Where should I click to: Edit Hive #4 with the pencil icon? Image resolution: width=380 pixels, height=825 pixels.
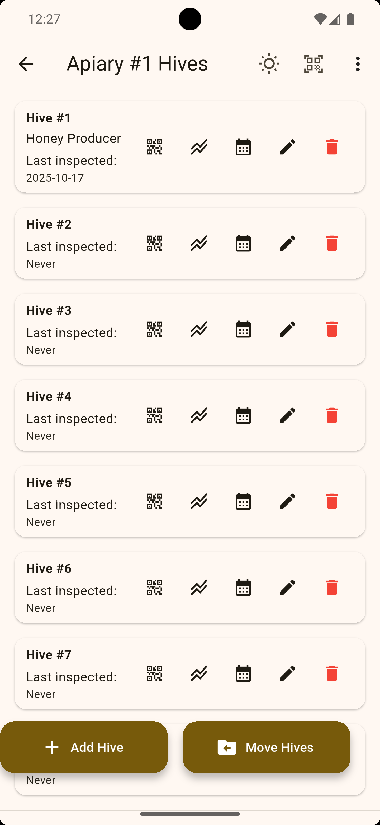[x=288, y=415]
